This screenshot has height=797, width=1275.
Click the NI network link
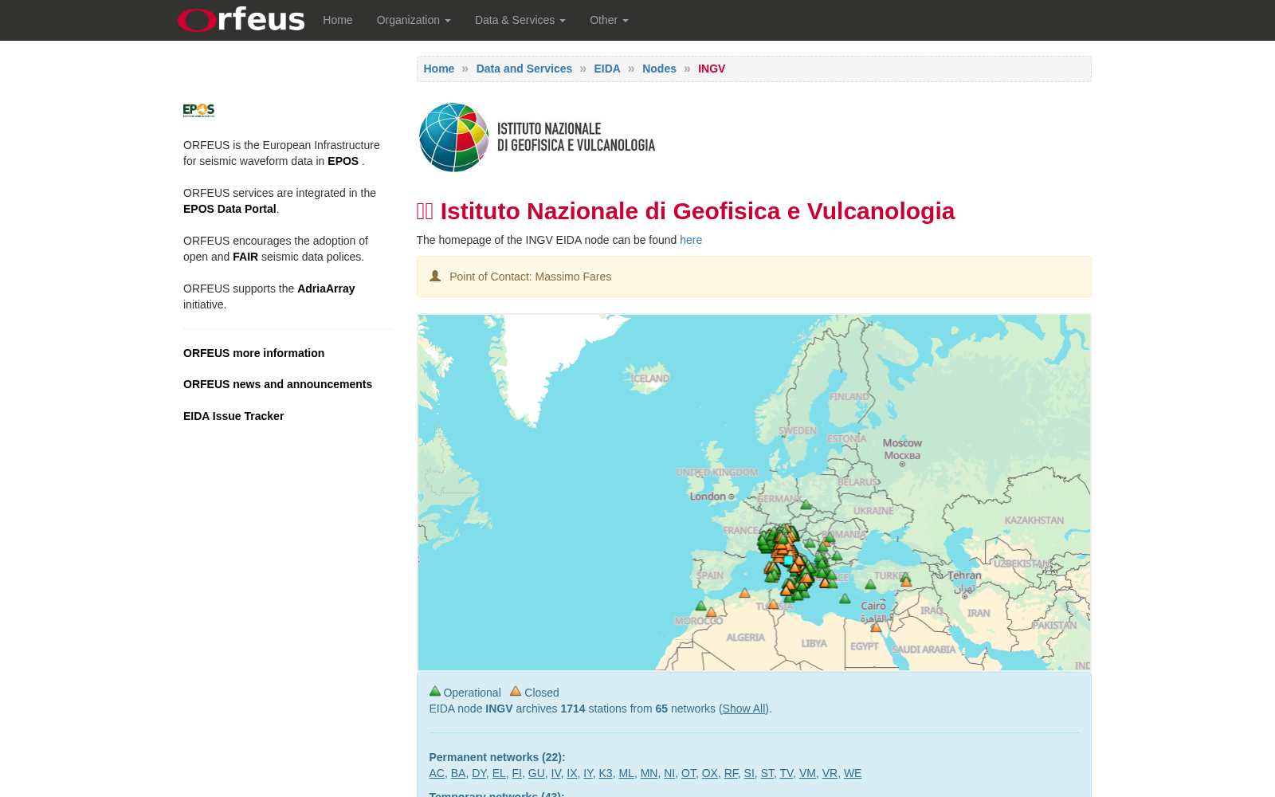point(669,773)
